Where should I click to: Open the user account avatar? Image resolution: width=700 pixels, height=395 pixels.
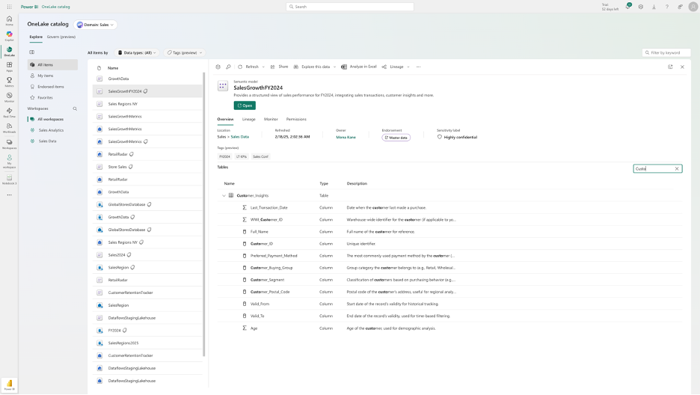tap(693, 7)
